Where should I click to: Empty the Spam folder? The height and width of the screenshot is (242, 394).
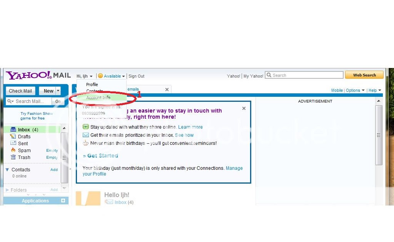click(52, 151)
